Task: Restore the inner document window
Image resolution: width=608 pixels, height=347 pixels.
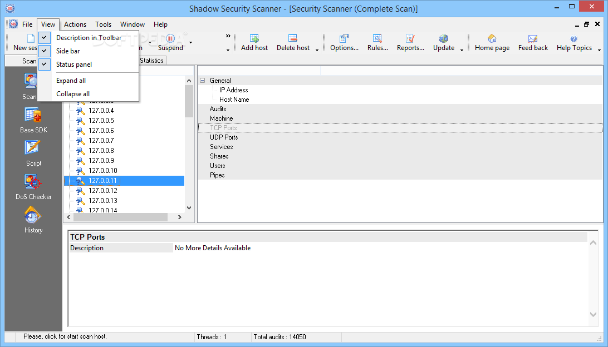Action: 587,24
